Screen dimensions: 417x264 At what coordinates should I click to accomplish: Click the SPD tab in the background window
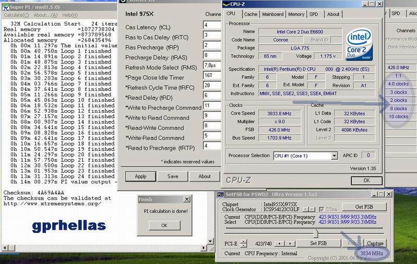396,14
